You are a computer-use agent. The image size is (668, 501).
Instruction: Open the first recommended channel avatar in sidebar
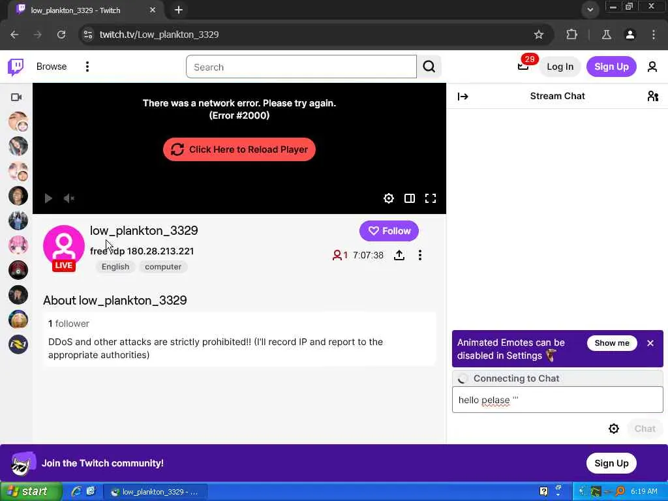coord(18,122)
